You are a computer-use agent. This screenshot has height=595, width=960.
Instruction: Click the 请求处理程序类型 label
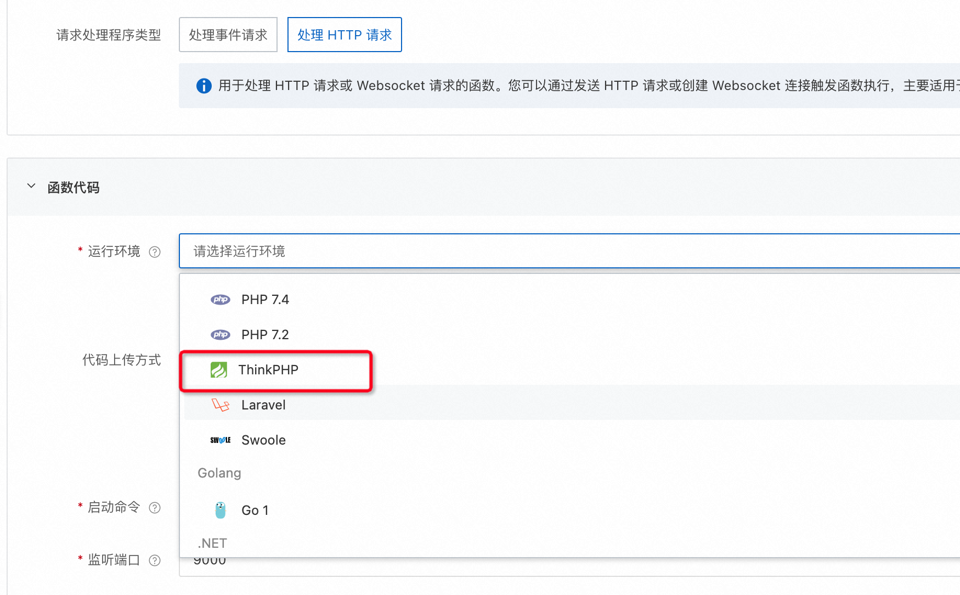click(x=109, y=35)
